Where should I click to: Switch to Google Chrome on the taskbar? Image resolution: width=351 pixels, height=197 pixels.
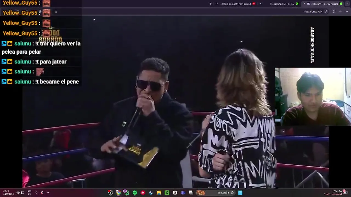coord(118,192)
